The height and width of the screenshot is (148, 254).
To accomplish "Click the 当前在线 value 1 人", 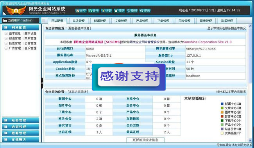I will 99,132.
